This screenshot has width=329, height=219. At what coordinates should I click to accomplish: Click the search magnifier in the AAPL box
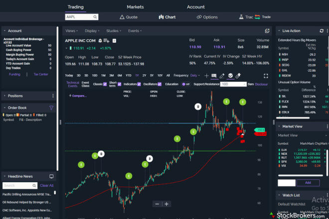click(x=95, y=17)
